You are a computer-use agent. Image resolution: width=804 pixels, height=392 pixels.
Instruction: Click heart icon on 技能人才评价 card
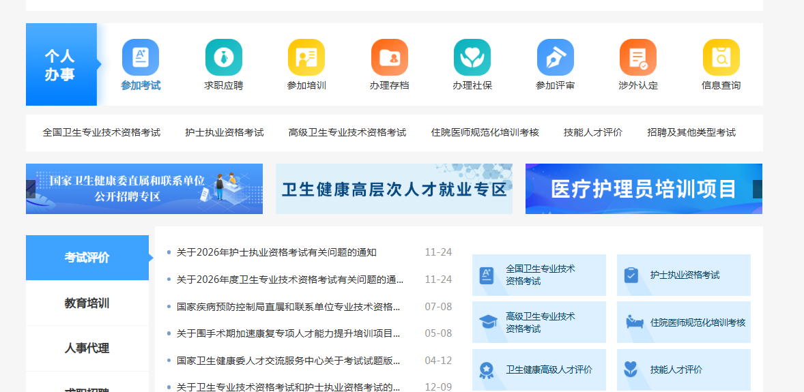631,370
